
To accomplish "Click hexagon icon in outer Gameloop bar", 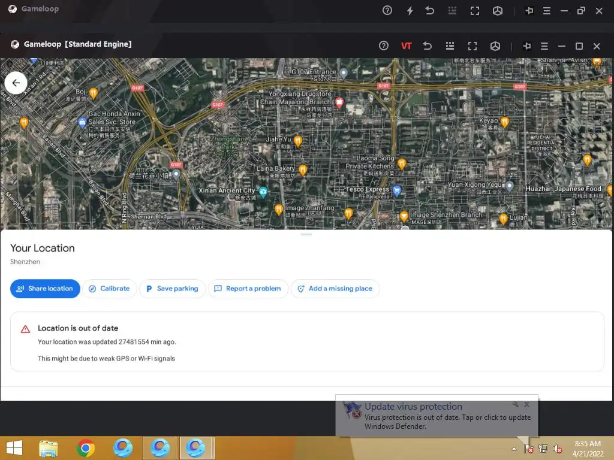I will tap(497, 11).
